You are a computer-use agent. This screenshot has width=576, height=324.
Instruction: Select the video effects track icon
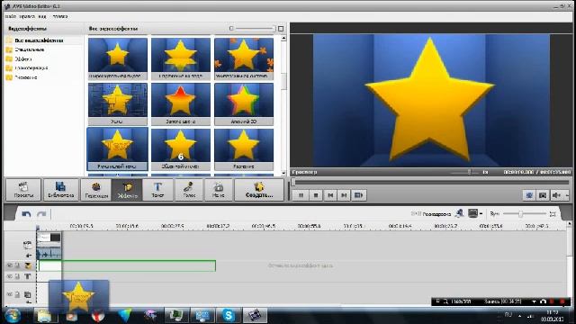(28, 265)
